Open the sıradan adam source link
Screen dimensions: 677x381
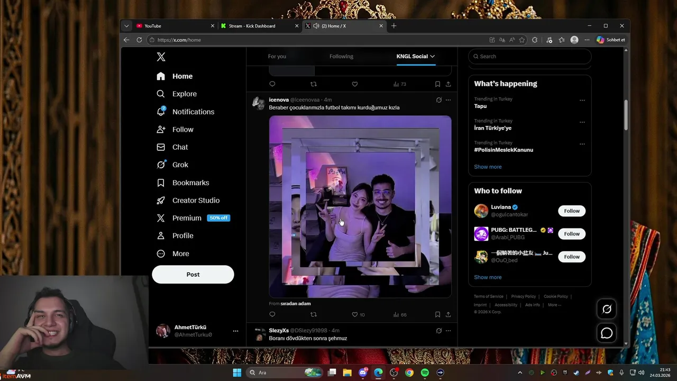(x=296, y=304)
